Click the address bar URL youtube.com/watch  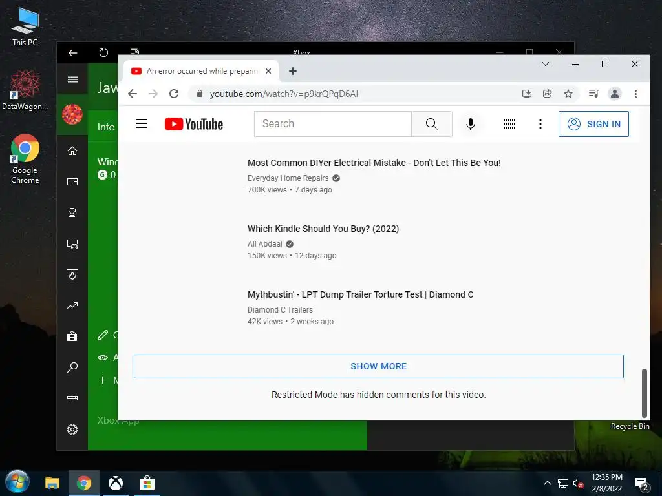[x=284, y=94]
